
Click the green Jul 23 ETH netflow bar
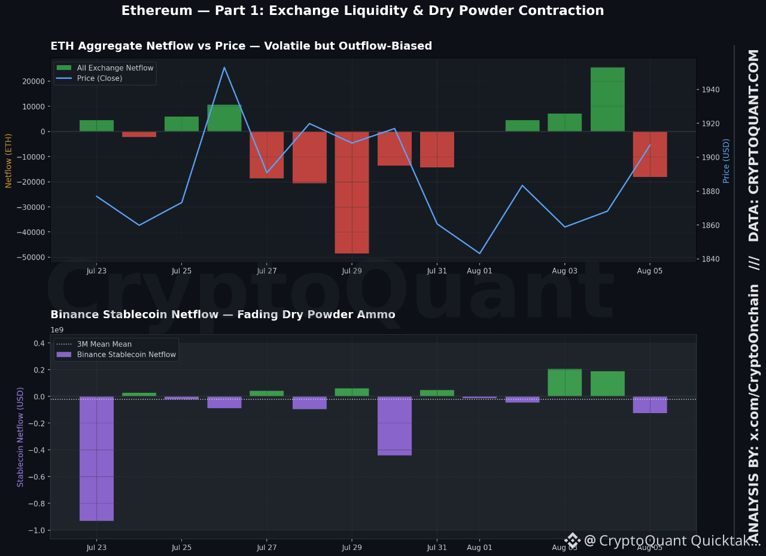pyautogui.click(x=96, y=126)
